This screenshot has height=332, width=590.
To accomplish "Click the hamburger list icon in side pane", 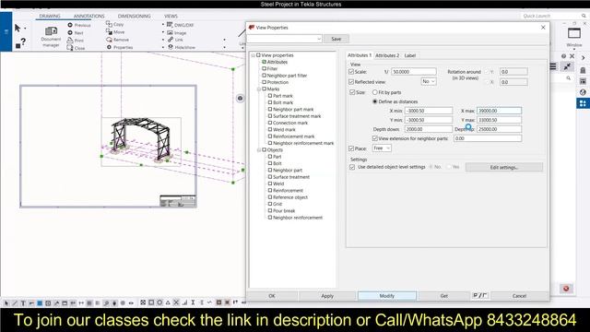I will click(x=553, y=66).
